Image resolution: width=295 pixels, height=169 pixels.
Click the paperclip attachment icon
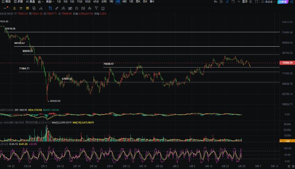click(x=90, y=8)
